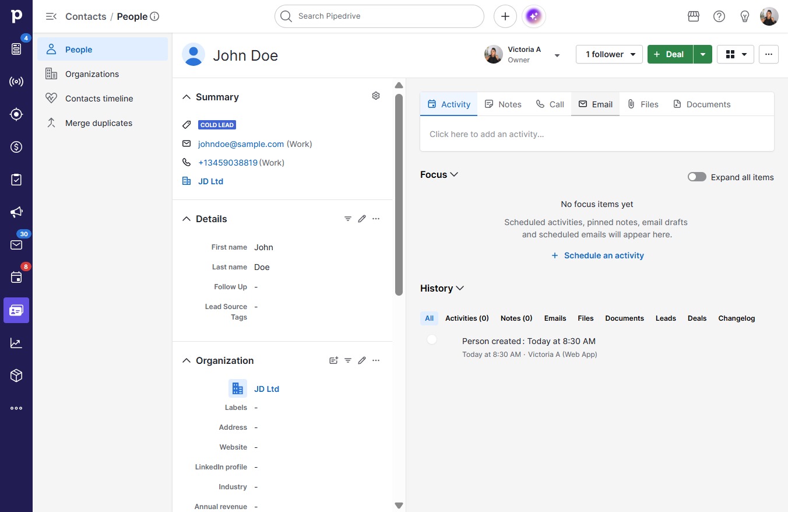Viewport: 788px width, 512px height.
Task: Open Leads inbox in left rail
Action: tap(16, 49)
